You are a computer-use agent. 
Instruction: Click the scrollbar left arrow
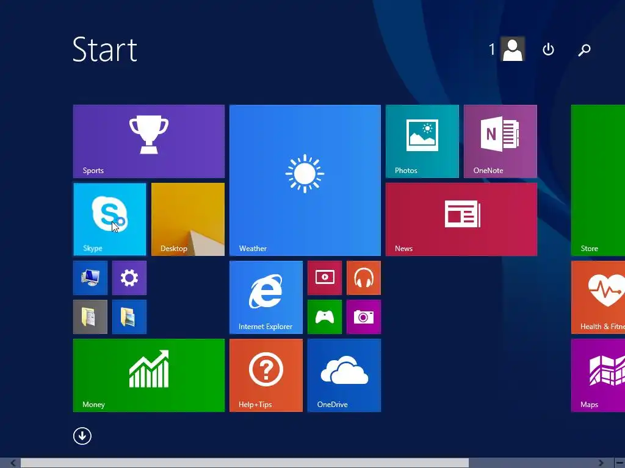tap(13, 463)
